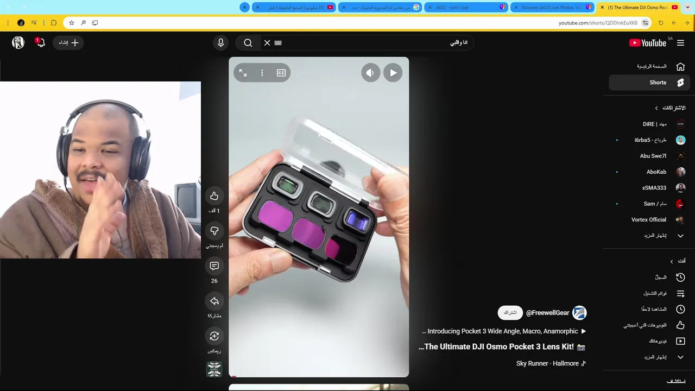Click the YouTube logo
695x391 pixels.
[647, 43]
